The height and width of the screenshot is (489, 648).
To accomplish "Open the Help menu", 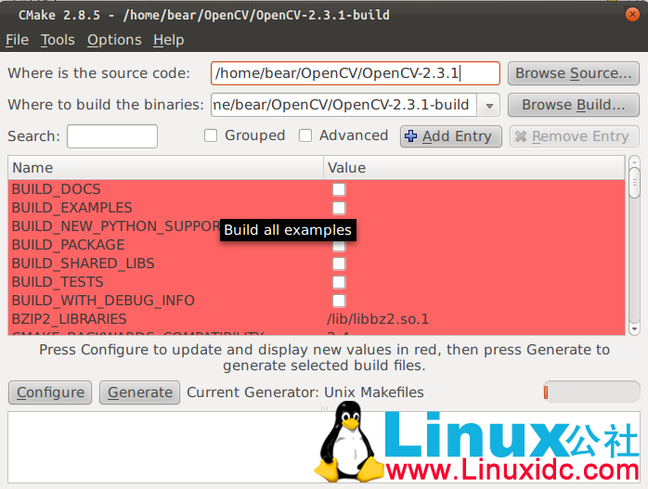I will coord(169,40).
